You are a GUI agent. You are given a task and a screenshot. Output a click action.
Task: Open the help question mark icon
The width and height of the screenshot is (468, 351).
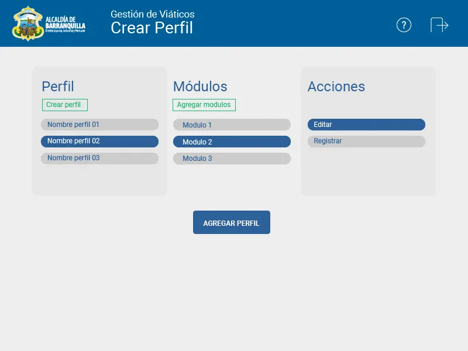(x=404, y=25)
